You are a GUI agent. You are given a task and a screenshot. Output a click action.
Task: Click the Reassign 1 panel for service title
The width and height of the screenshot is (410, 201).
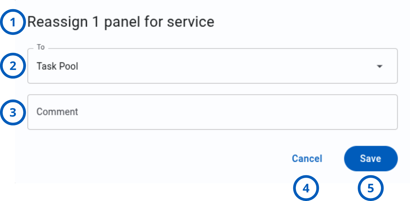point(121,22)
